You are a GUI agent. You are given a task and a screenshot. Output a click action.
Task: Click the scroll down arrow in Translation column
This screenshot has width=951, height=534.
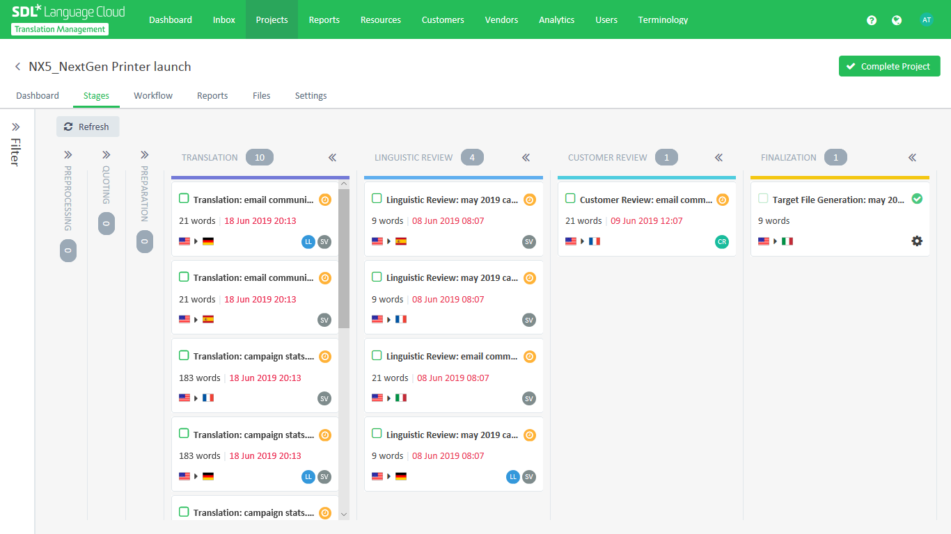(x=344, y=515)
